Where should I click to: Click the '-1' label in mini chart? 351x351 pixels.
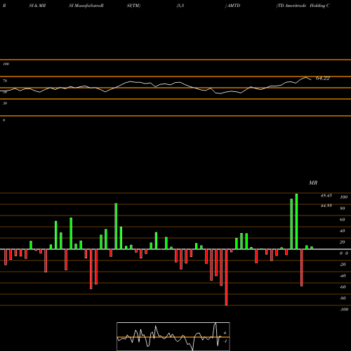point(225,341)
